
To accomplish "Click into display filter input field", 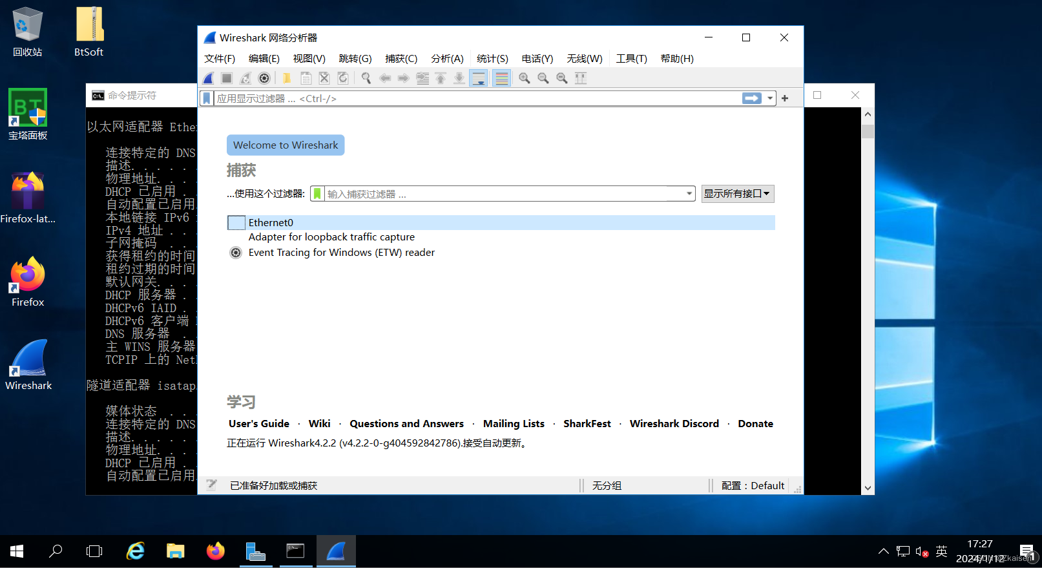I will [477, 98].
